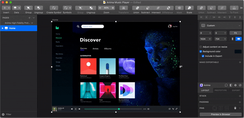Uncheck the Include in Export checkbox
Viewport: 244px width, 118px height.
coord(203,56)
